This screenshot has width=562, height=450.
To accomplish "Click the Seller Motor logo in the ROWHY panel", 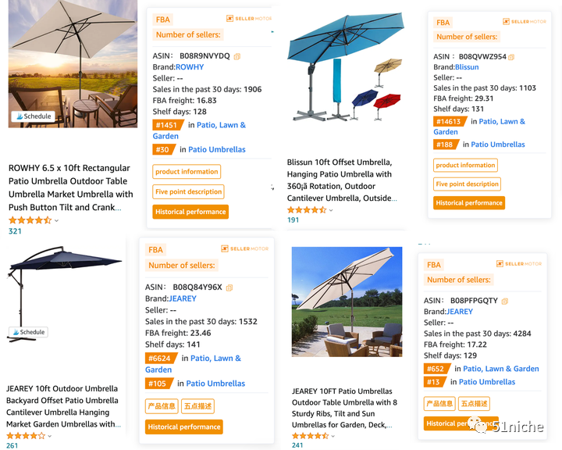I will (x=247, y=19).
